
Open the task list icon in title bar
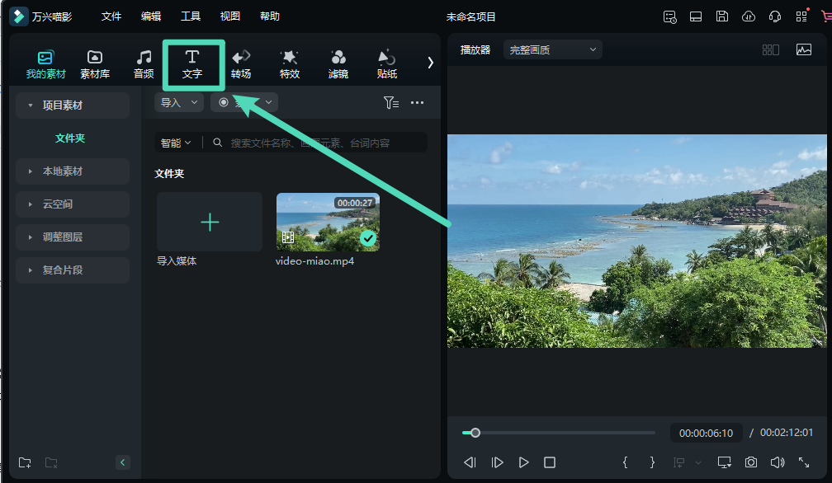(669, 17)
